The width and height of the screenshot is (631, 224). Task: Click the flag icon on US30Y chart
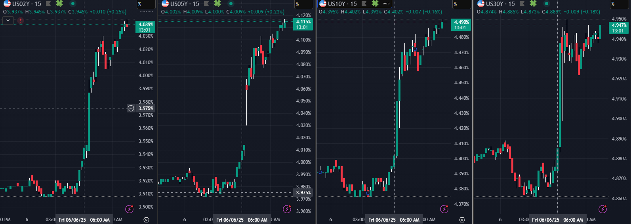tap(522, 4)
